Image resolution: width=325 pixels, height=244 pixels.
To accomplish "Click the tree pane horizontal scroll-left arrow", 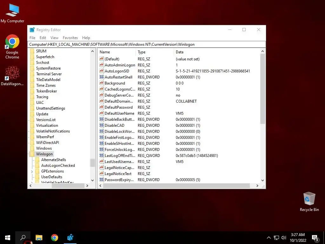I will tap(30, 186).
